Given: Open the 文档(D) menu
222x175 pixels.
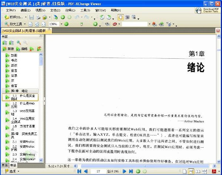Looking at the screenshot, I should (x=55, y=10).
